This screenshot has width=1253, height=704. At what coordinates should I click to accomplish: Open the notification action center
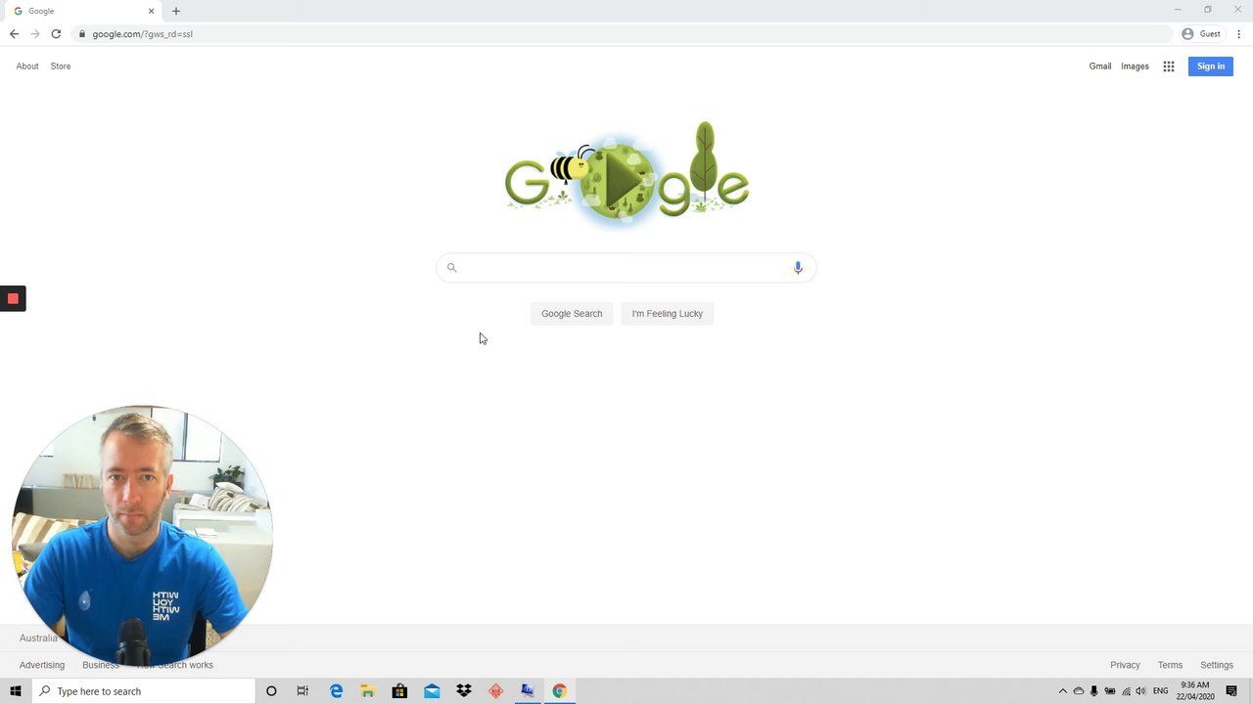pyautogui.click(x=1232, y=691)
